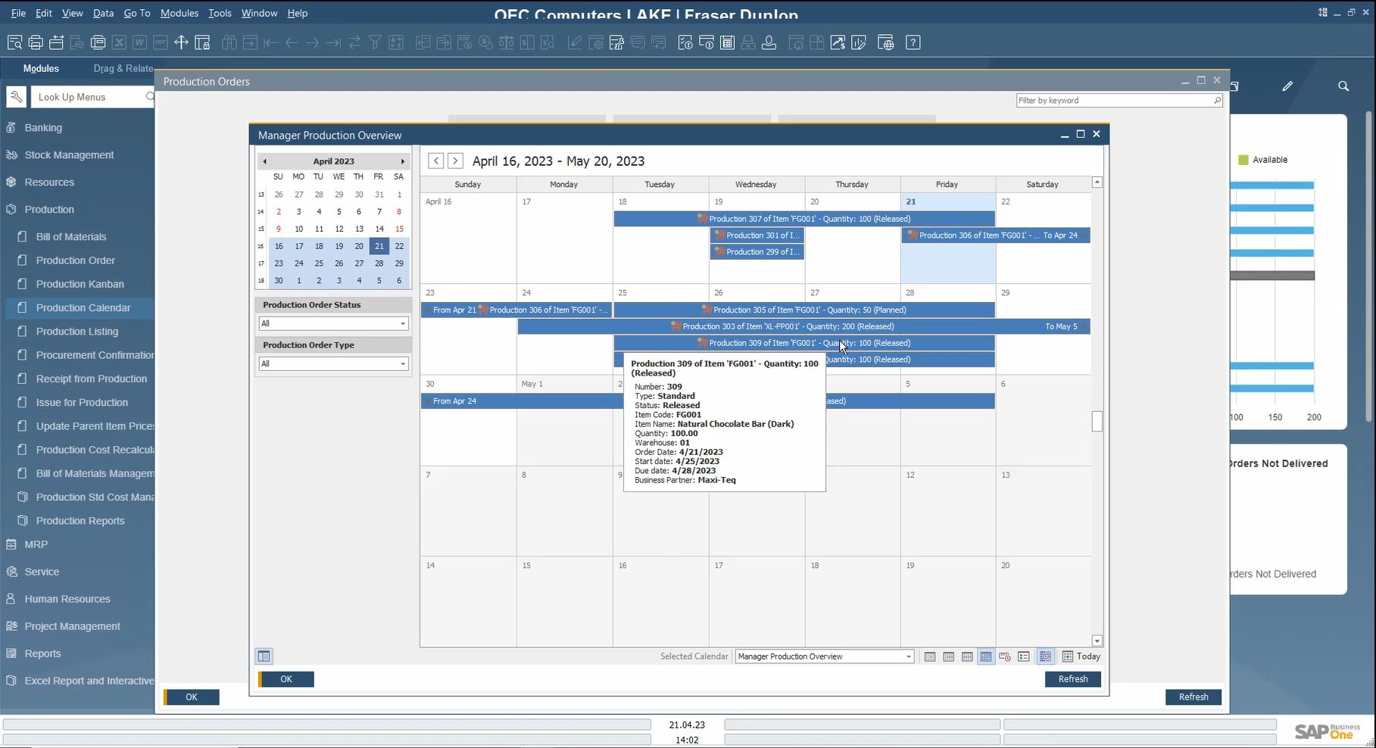This screenshot has height=748, width=1376.
Task: Open Issue for Production in sidebar
Action: point(82,403)
